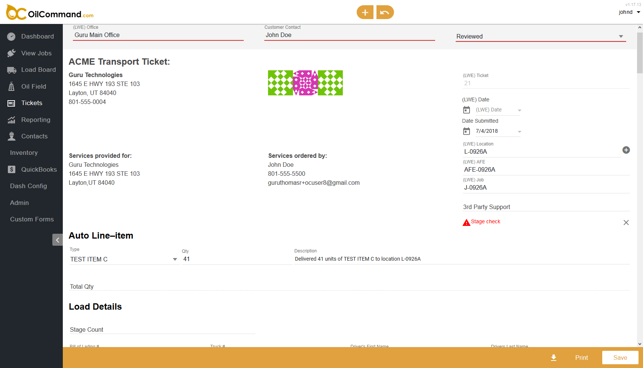This screenshot has width=643, height=368.
Task: Click the Load Board truck icon
Action: pos(12,70)
